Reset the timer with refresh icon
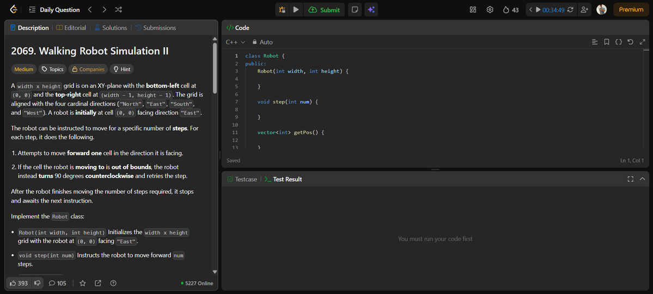Image resolution: width=653 pixels, height=294 pixels. click(x=571, y=10)
